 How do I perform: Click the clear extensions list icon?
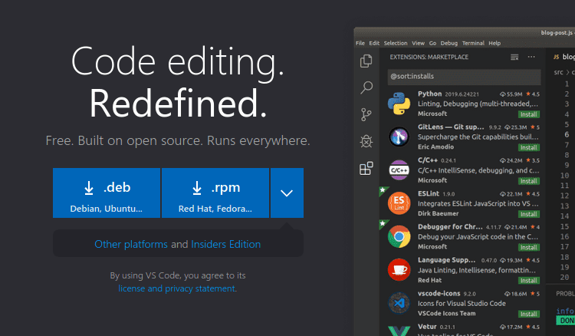point(514,57)
